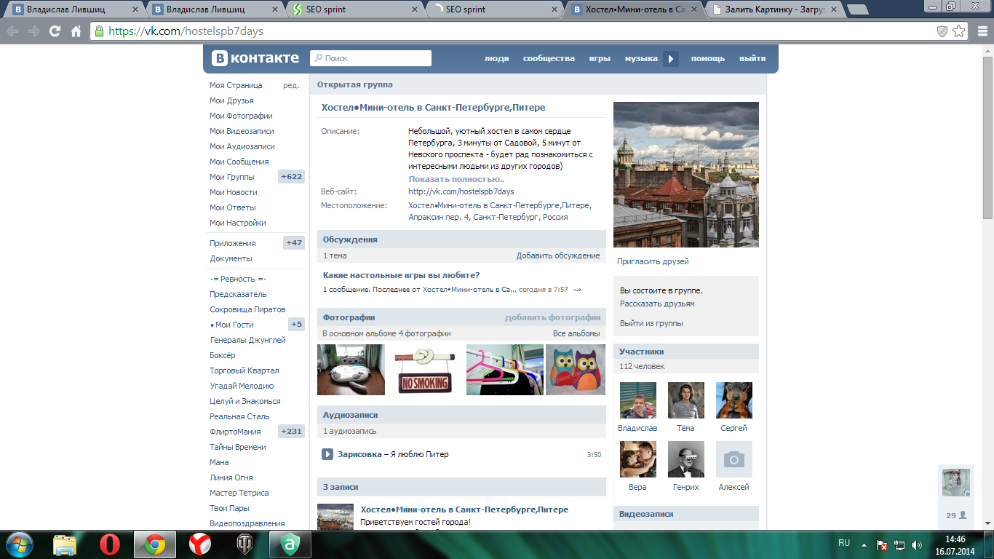The width and height of the screenshot is (994, 559).
Task: Open World of Tanks taskbar icon
Action: [x=245, y=544]
